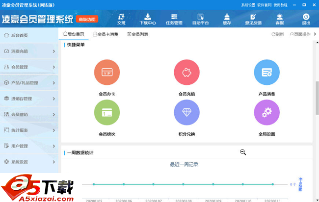Screen dimensions: 319x202
Task: Open 系统设置 in the title bar
Action: point(248,5)
